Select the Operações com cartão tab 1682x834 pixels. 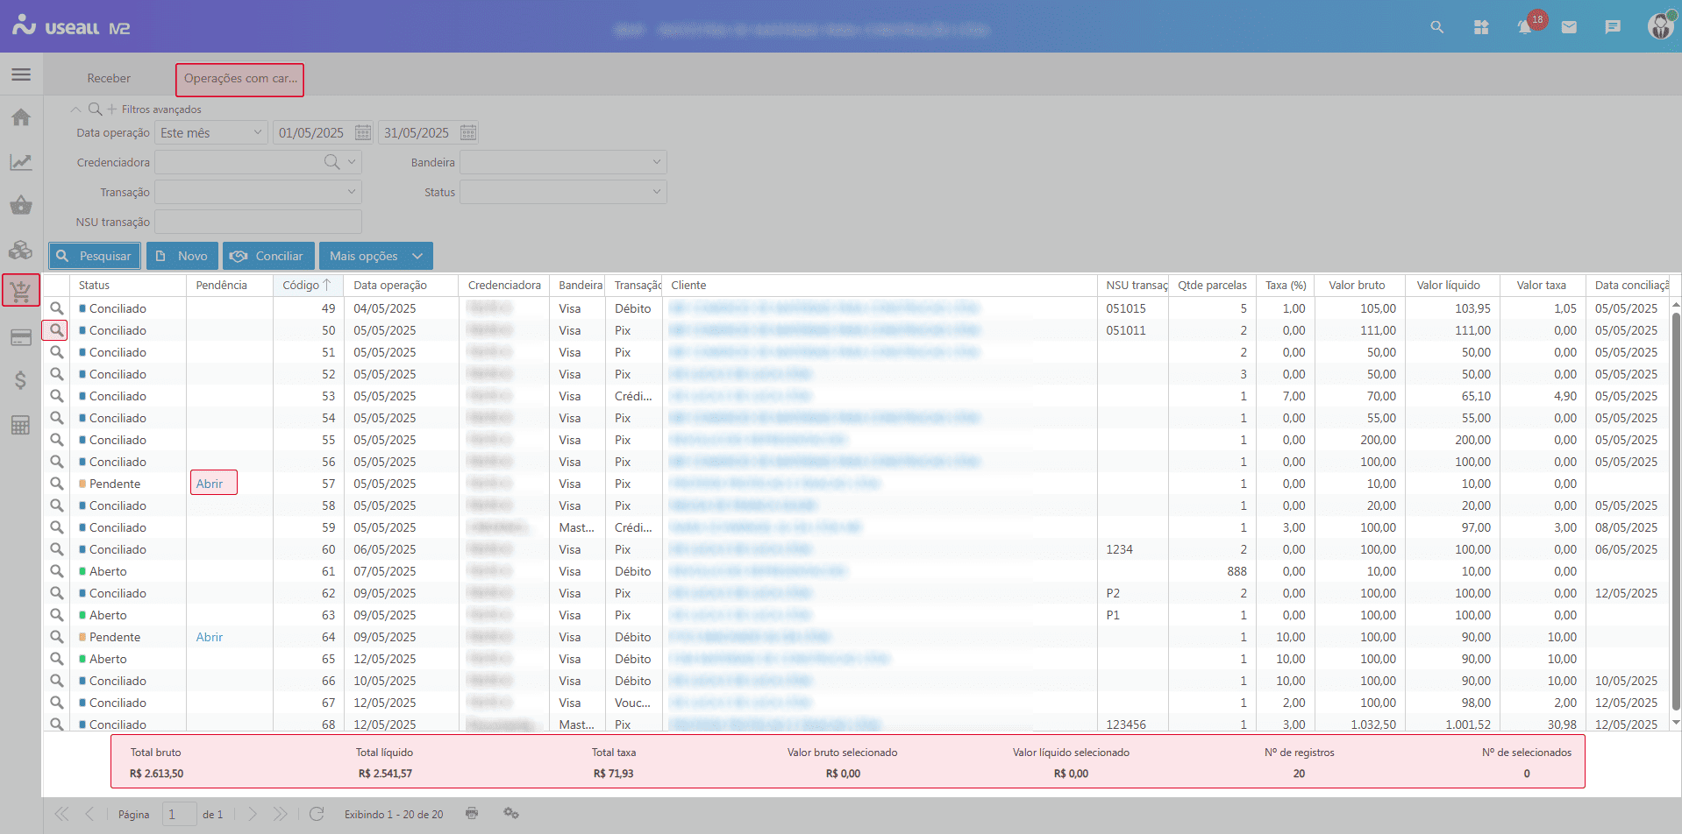point(239,79)
